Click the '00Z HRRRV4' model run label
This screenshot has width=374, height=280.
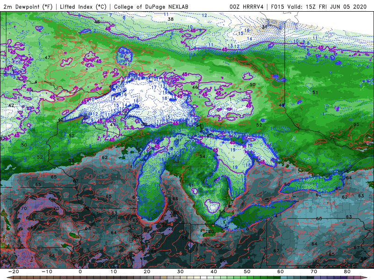click(246, 7)
